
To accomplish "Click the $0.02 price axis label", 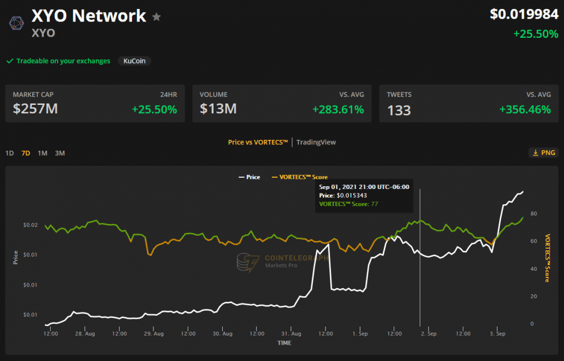I will point(30,225).
